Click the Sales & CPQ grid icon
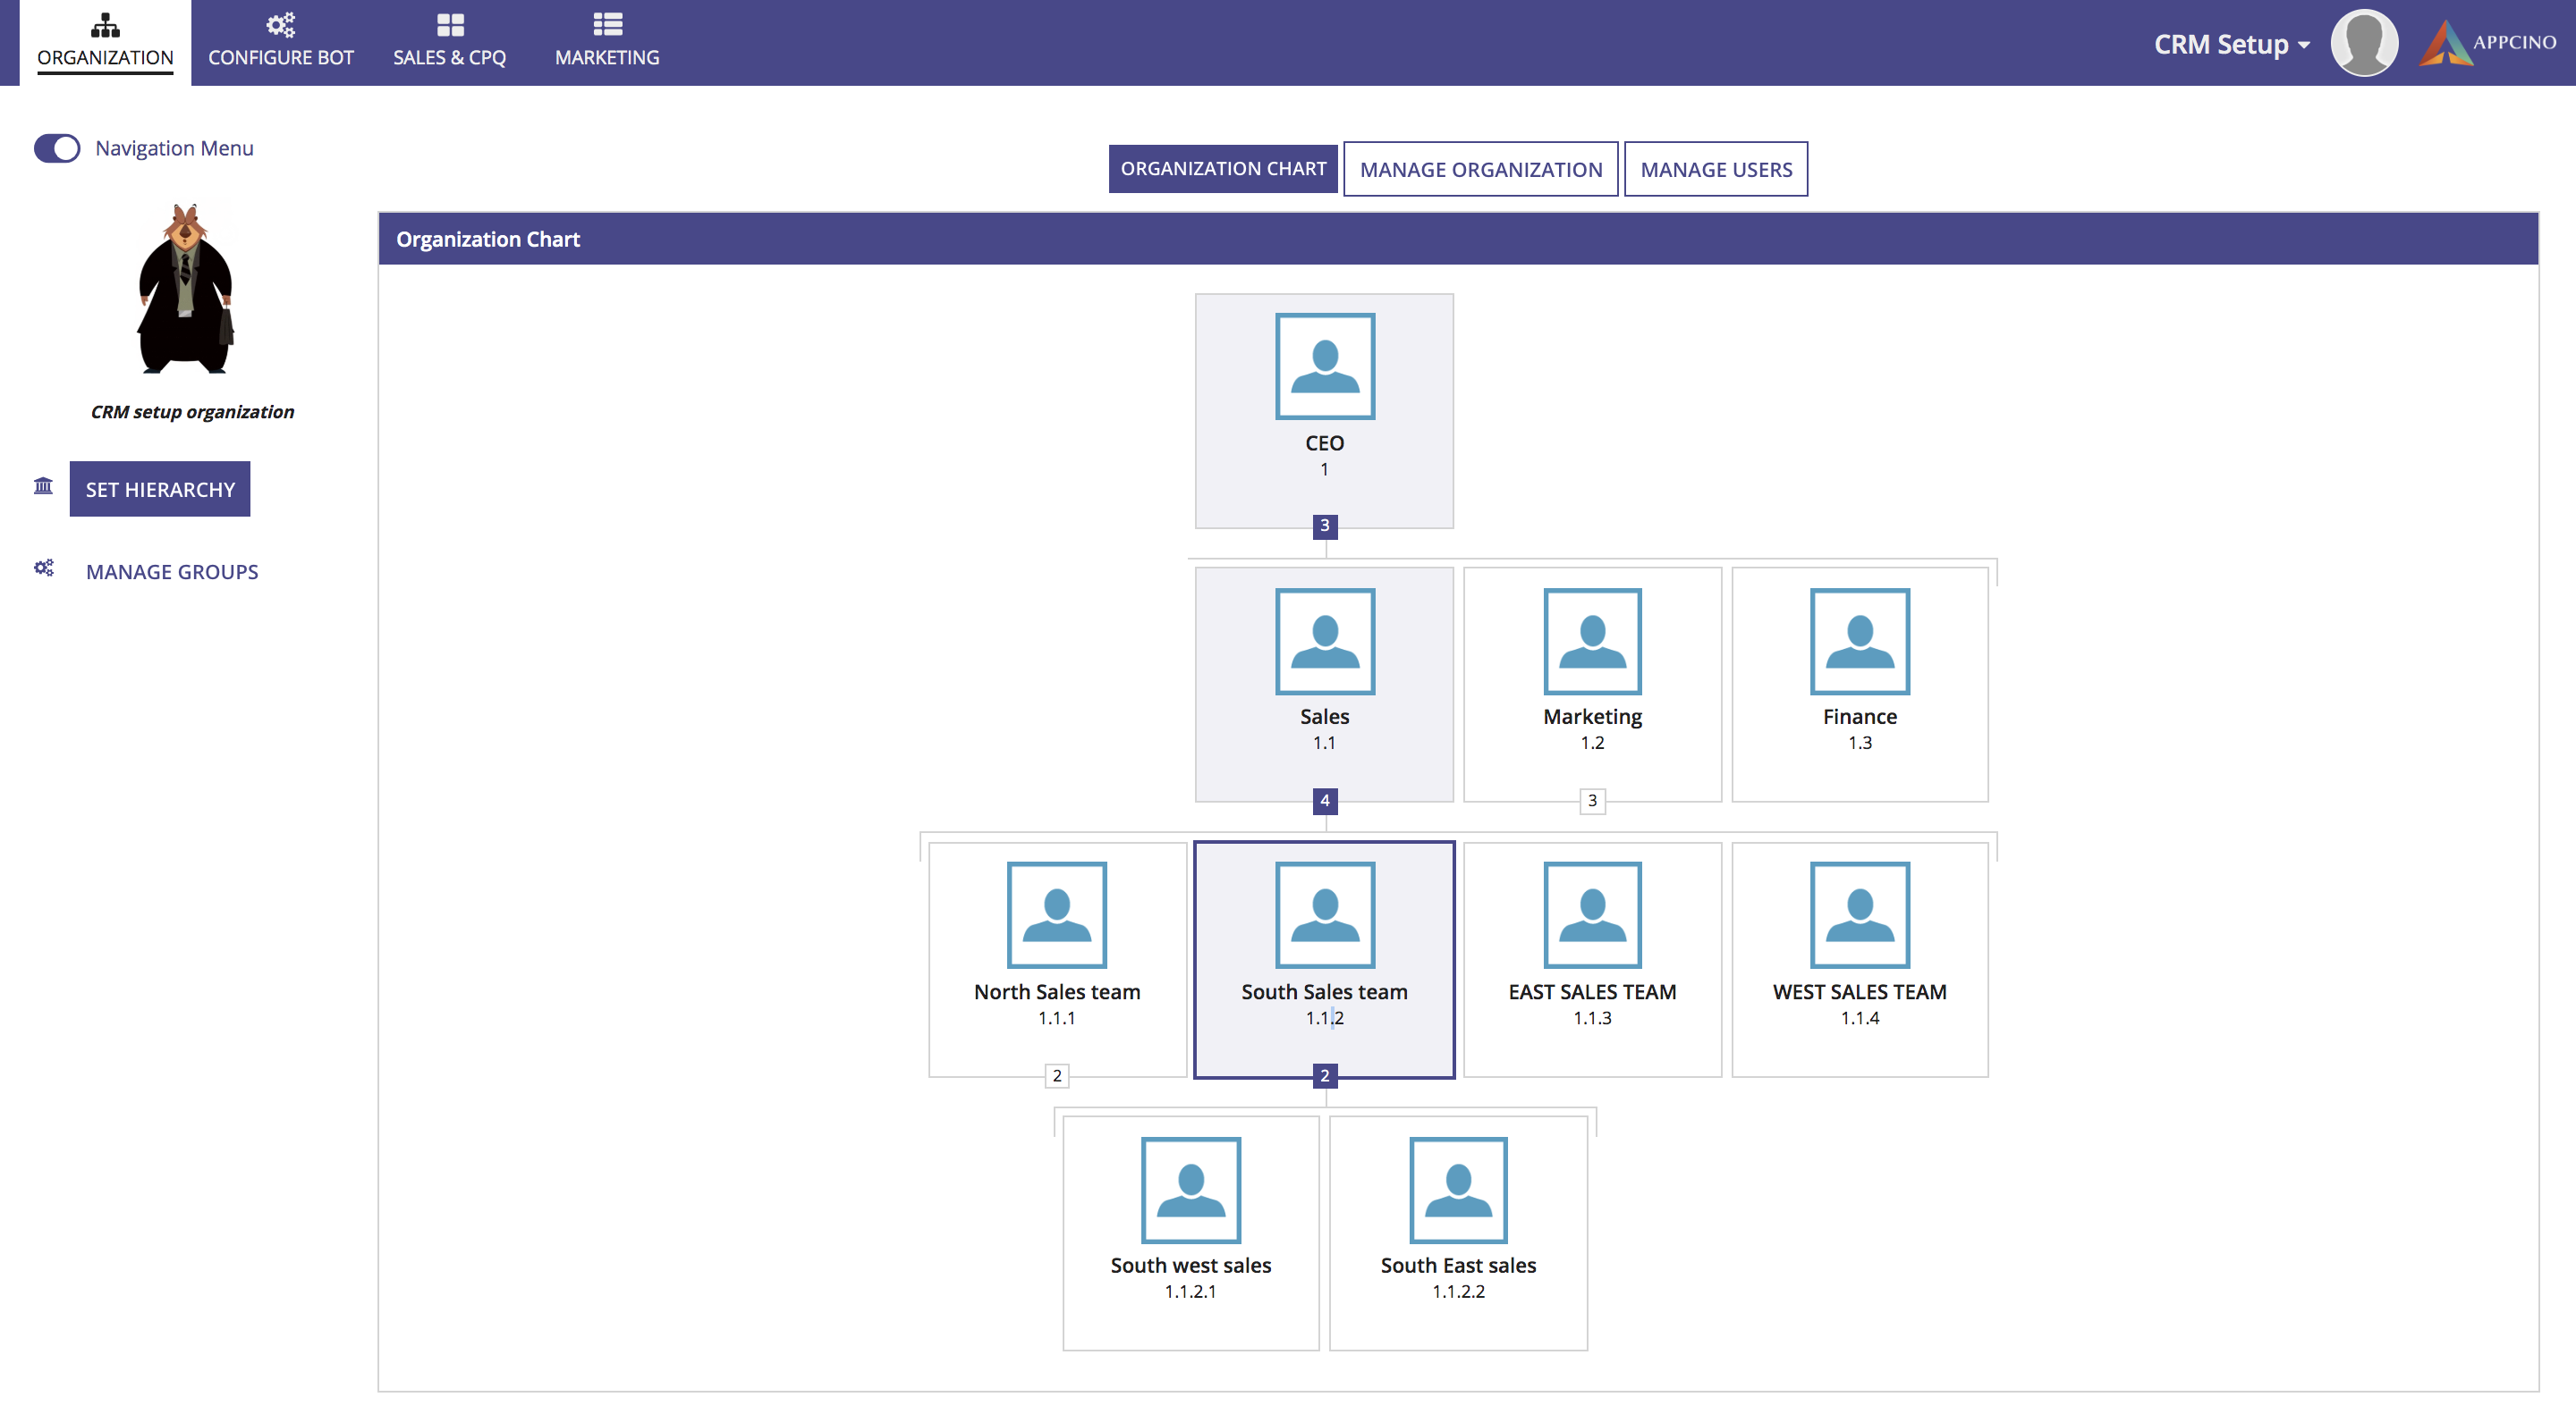Screen dimensions: 2576x1414 pos(450,25)
